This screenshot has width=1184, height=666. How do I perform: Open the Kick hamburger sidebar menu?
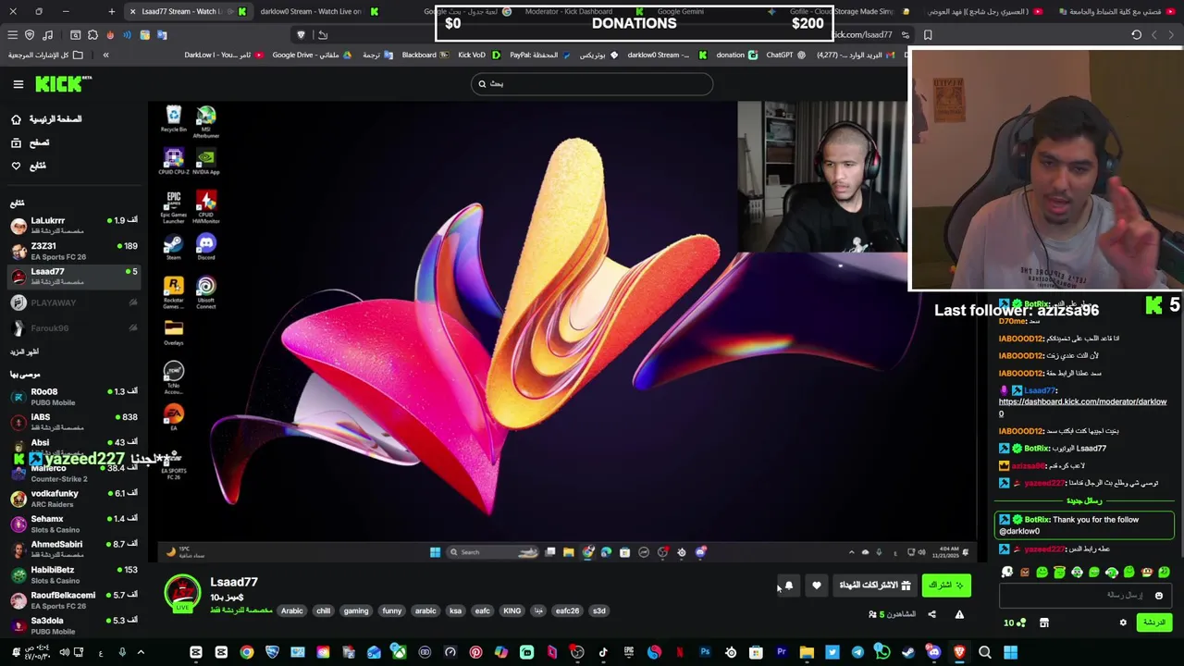tap(18, 84)
